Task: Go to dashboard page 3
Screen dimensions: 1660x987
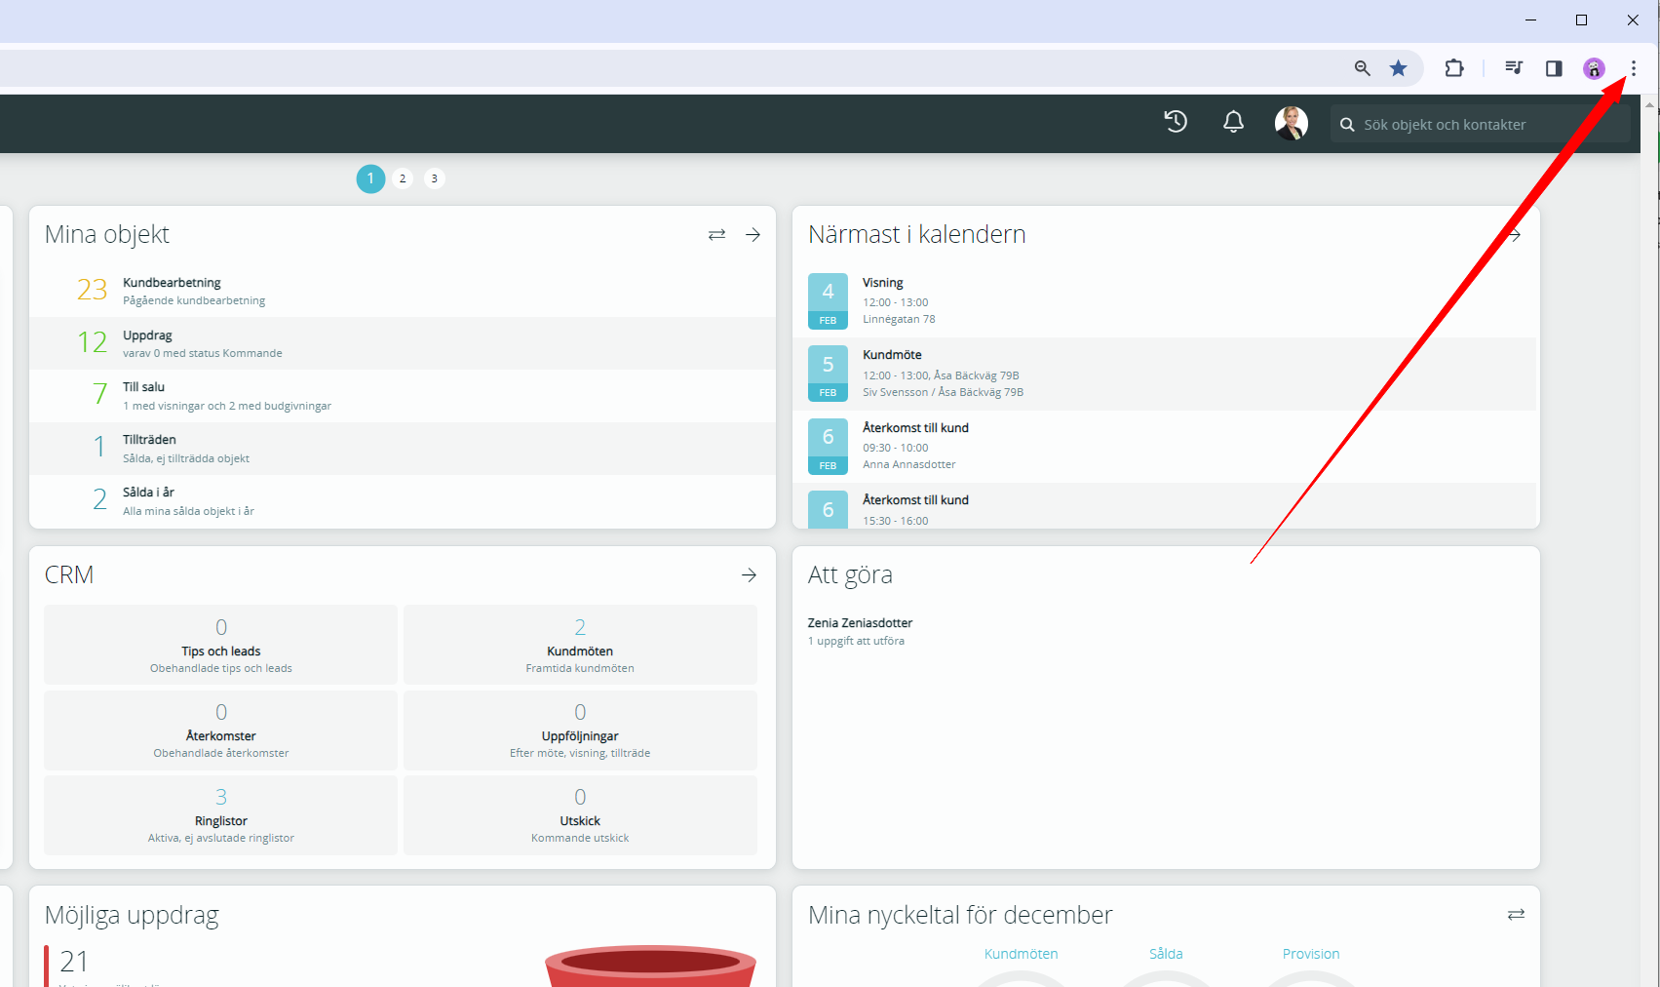Action: point(435,178)
